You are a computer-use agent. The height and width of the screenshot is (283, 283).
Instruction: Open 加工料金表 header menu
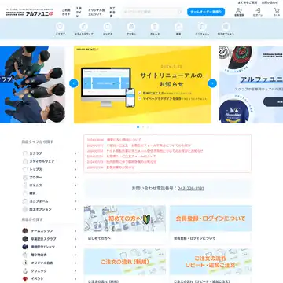pyautogui.click(x=112, y=12)
